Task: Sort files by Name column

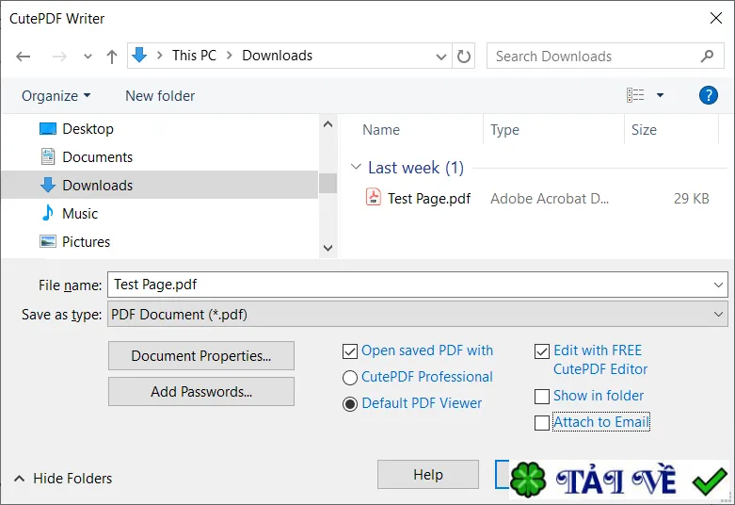Action: (381, 129)
